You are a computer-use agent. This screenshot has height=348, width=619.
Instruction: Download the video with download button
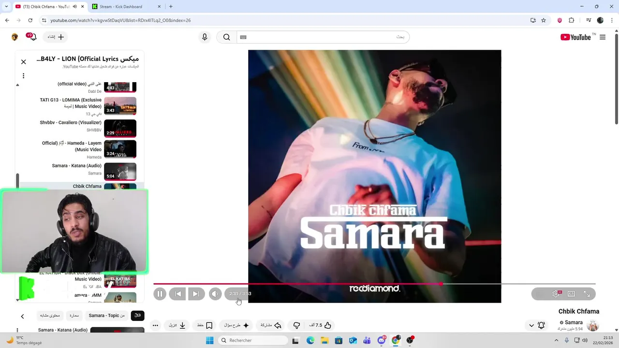177,325
